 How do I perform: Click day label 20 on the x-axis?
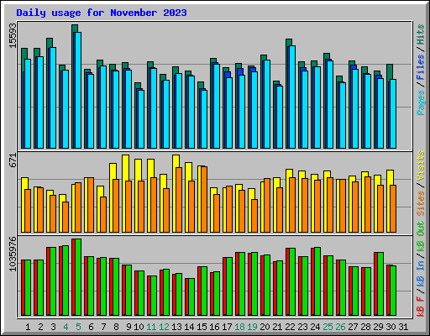click(x=265, y=327)
